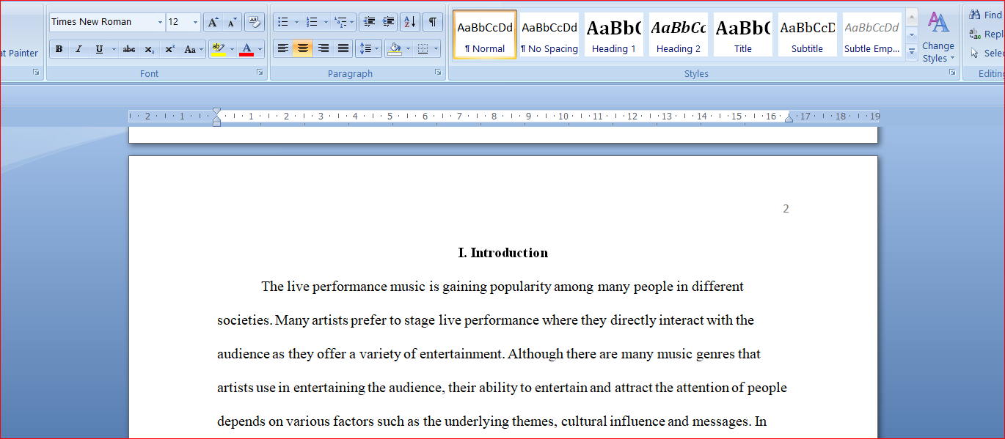Screen dimensions: 1005x439
Task: Toggle justify alignment
Action: tap(343, 49)
